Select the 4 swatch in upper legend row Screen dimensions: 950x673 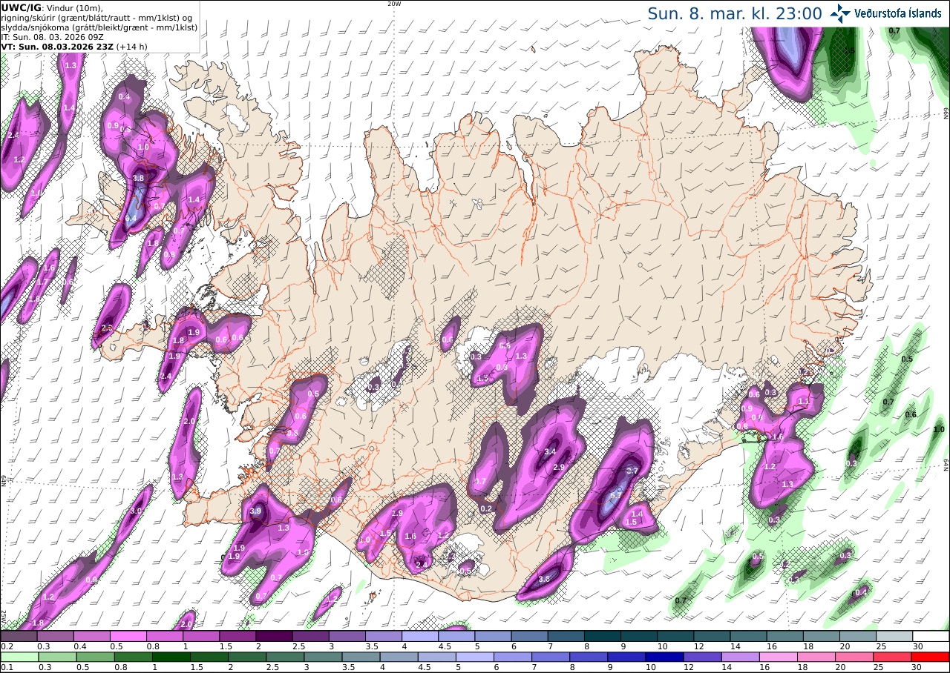[420, 636]
